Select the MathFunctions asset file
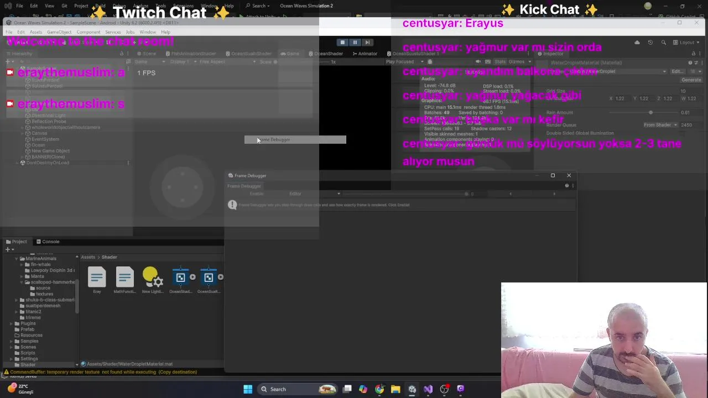This screenshot has width=708, height=398. 124,281
